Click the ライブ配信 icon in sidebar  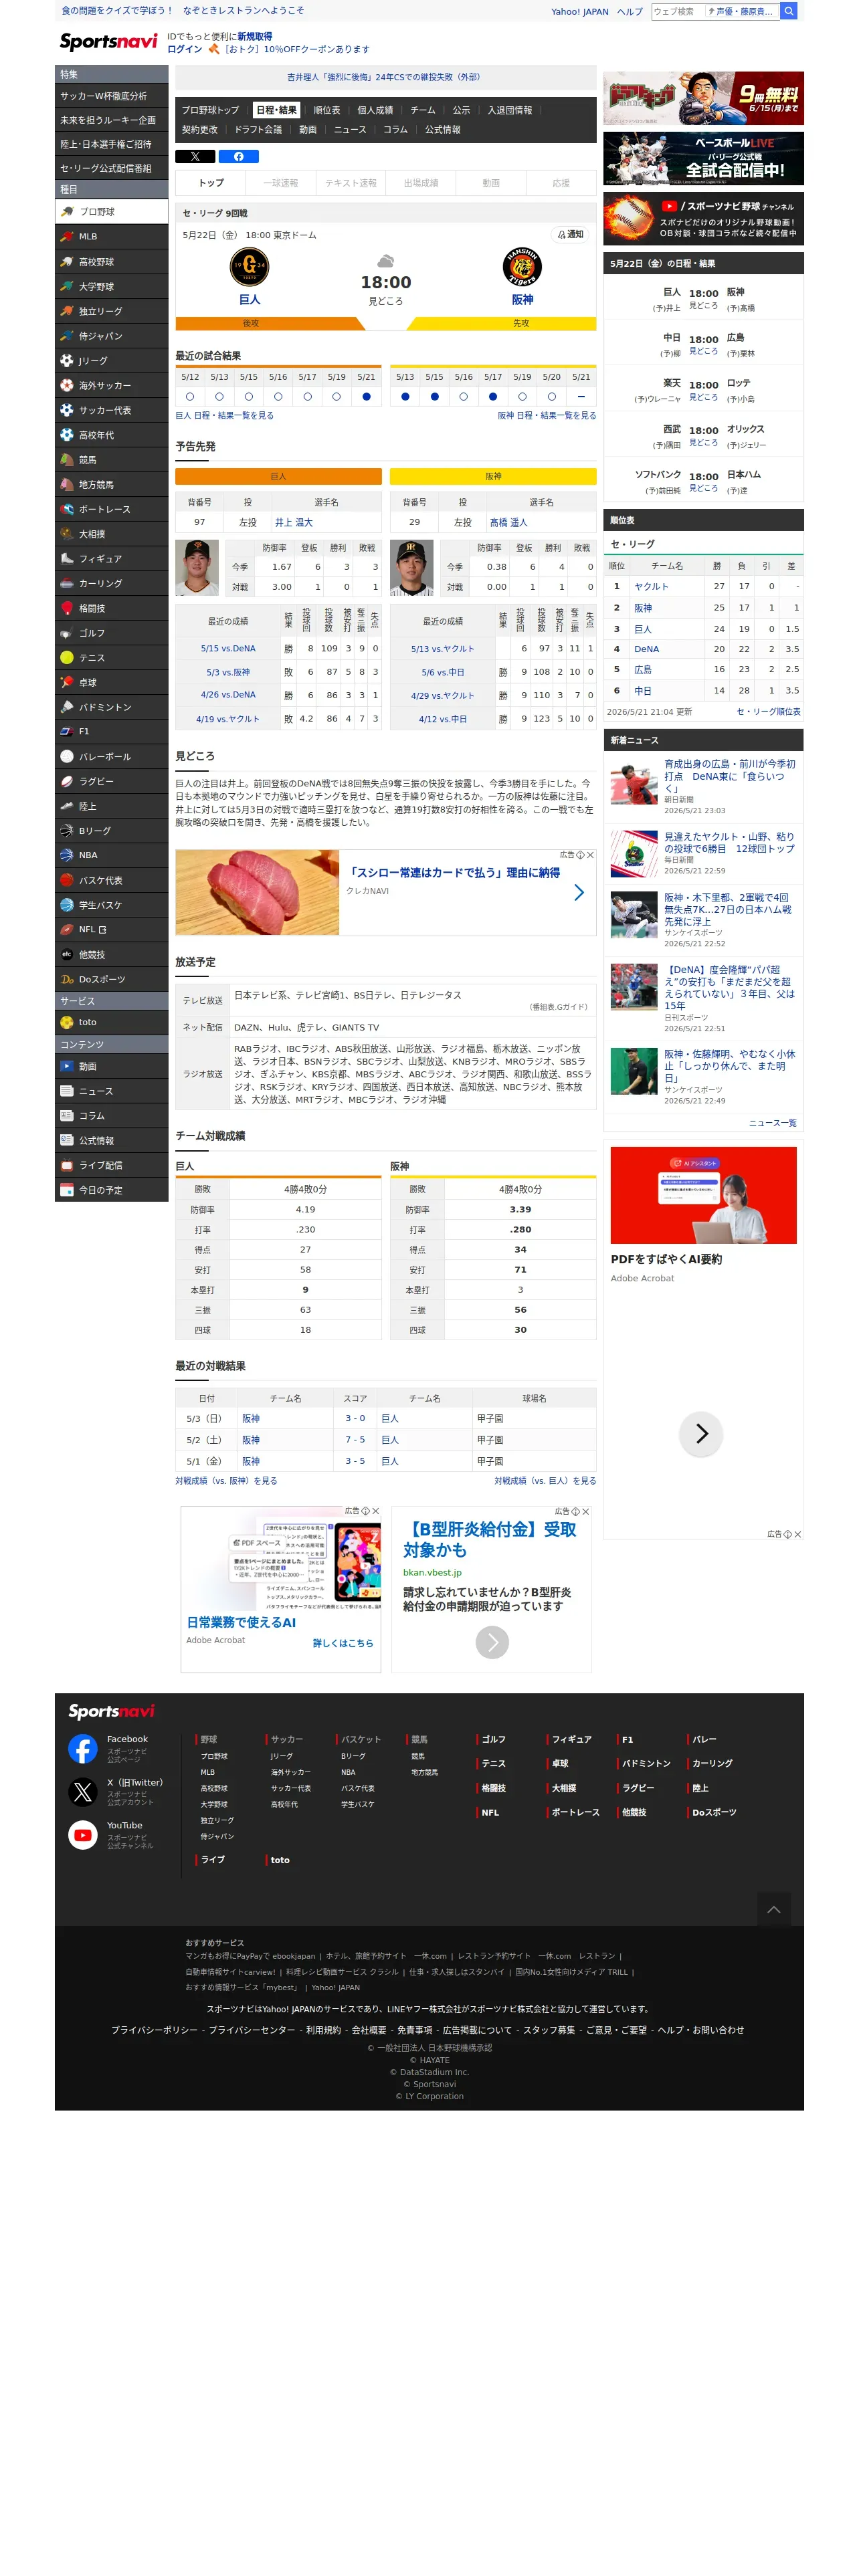click(x=67, y=1165)
